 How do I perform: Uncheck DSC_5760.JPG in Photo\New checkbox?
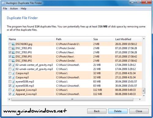click(x=10, y=57)
